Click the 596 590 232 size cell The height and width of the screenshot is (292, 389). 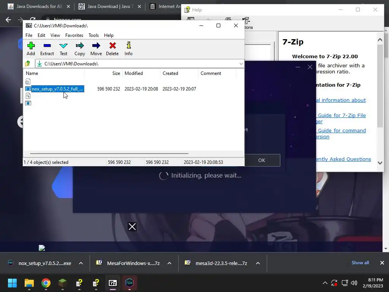109,89
